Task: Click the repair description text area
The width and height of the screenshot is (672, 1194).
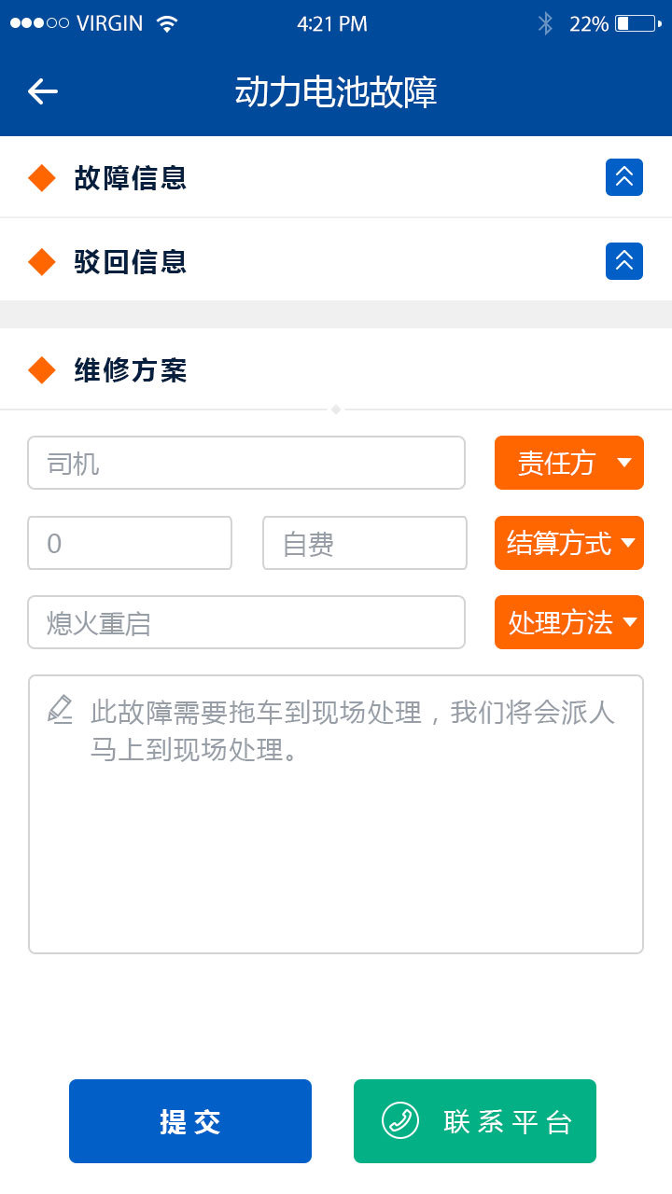Action: pyautogui.click(x=336, y=840)
